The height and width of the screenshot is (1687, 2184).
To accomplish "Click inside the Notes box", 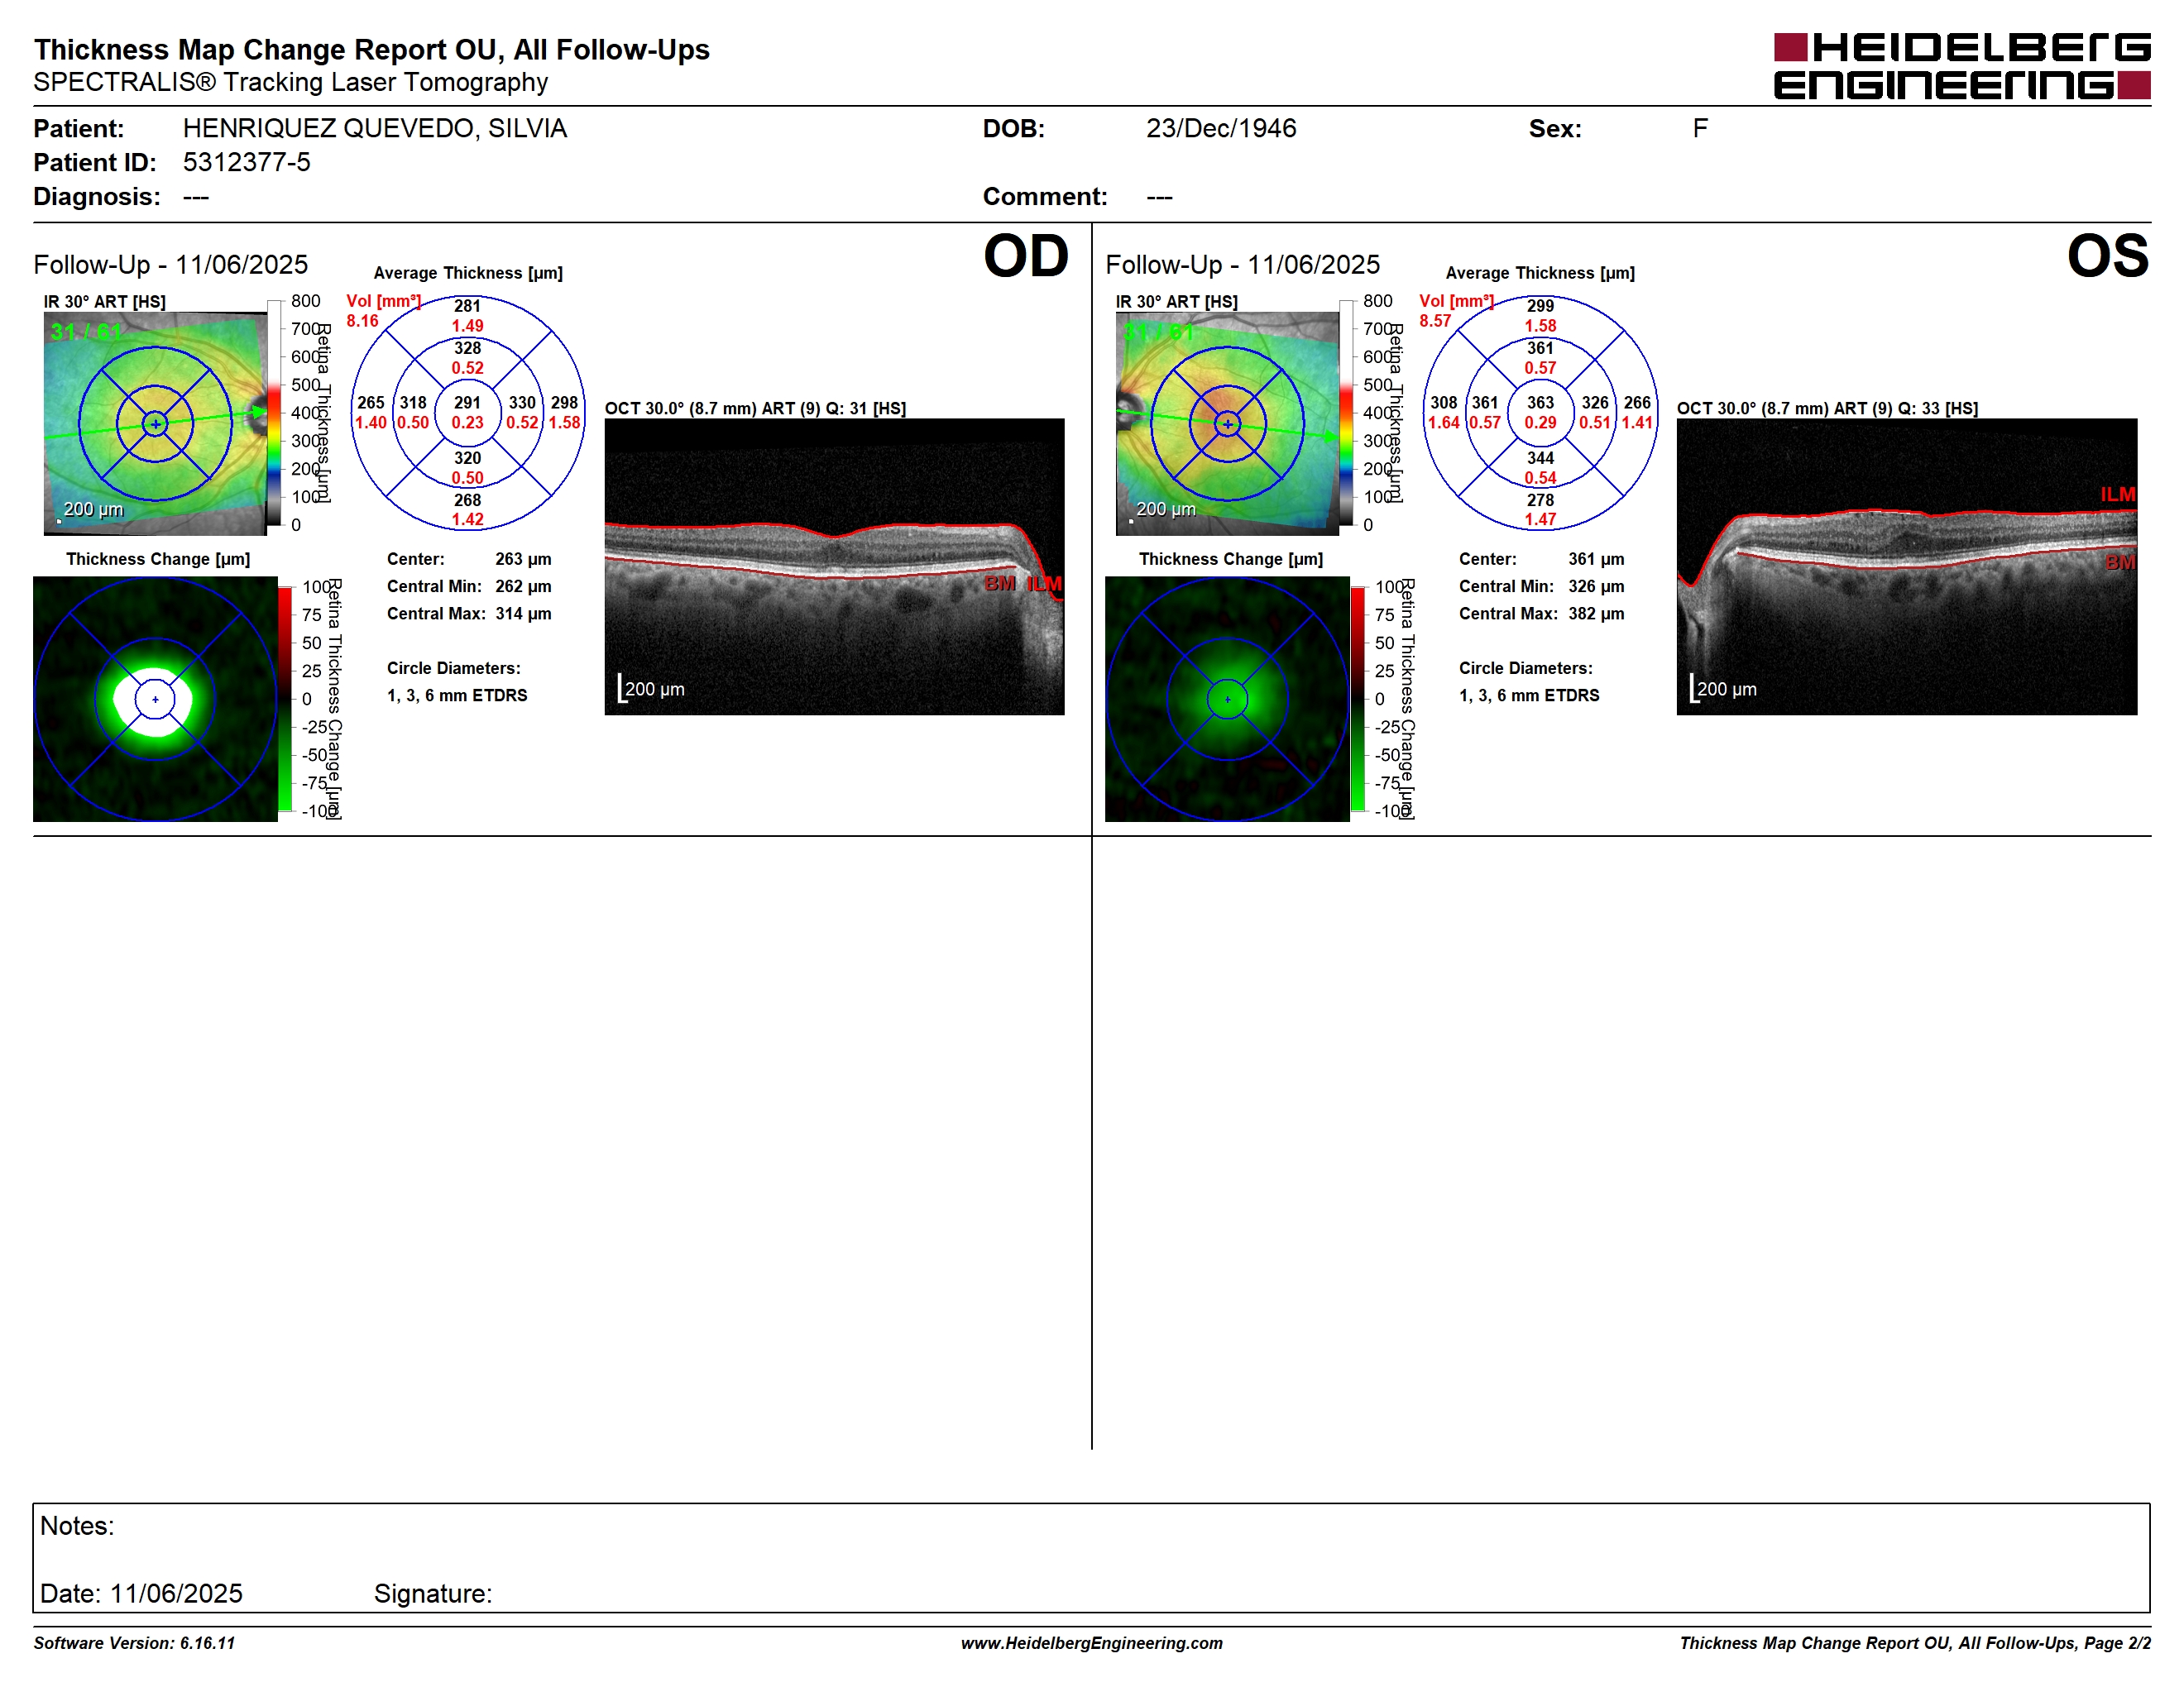I will point(1091,1557).
